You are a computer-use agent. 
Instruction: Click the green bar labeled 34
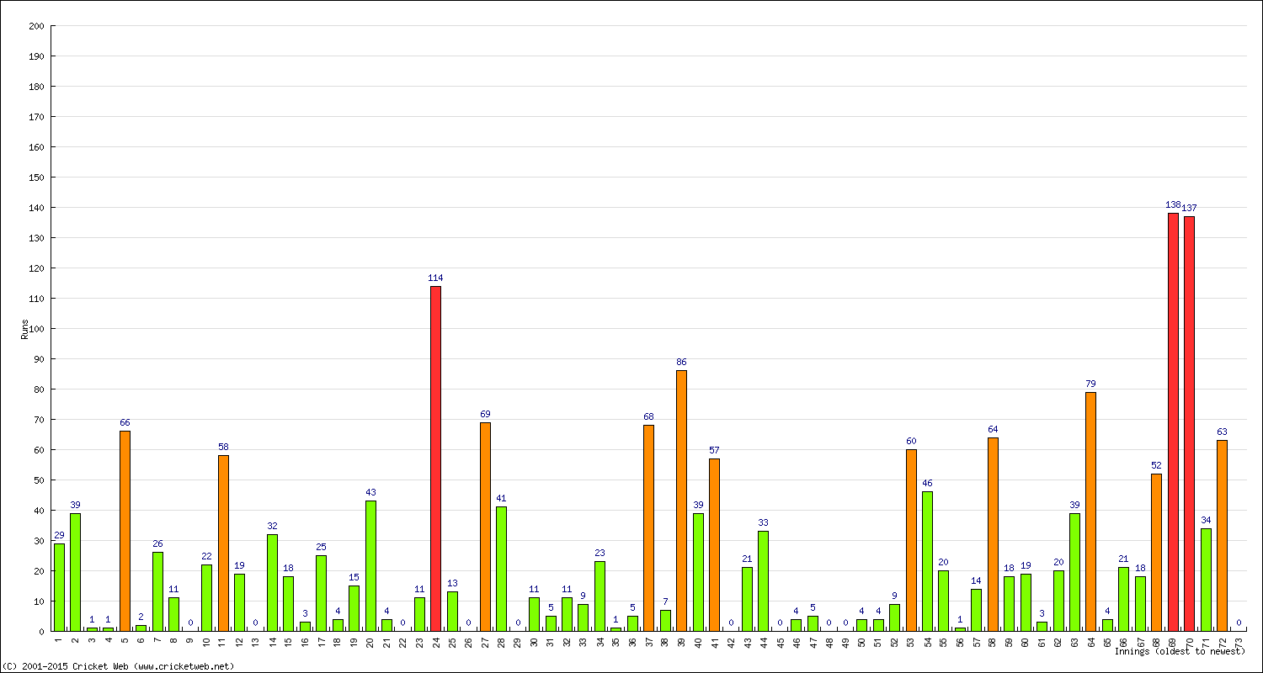click(1206, 580)
